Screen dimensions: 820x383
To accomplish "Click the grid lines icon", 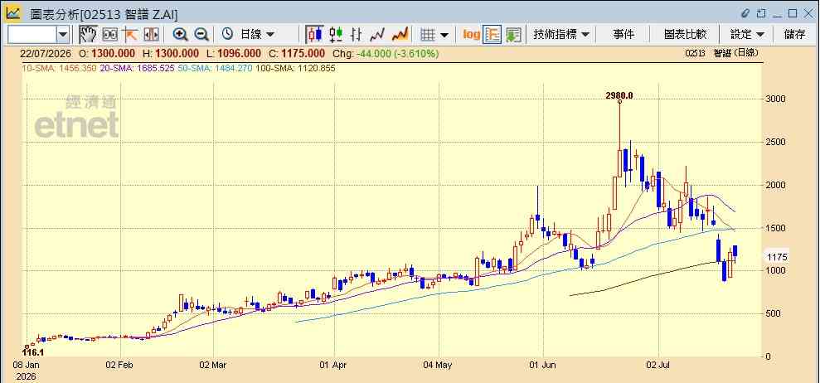I will (x=428, y=35).
